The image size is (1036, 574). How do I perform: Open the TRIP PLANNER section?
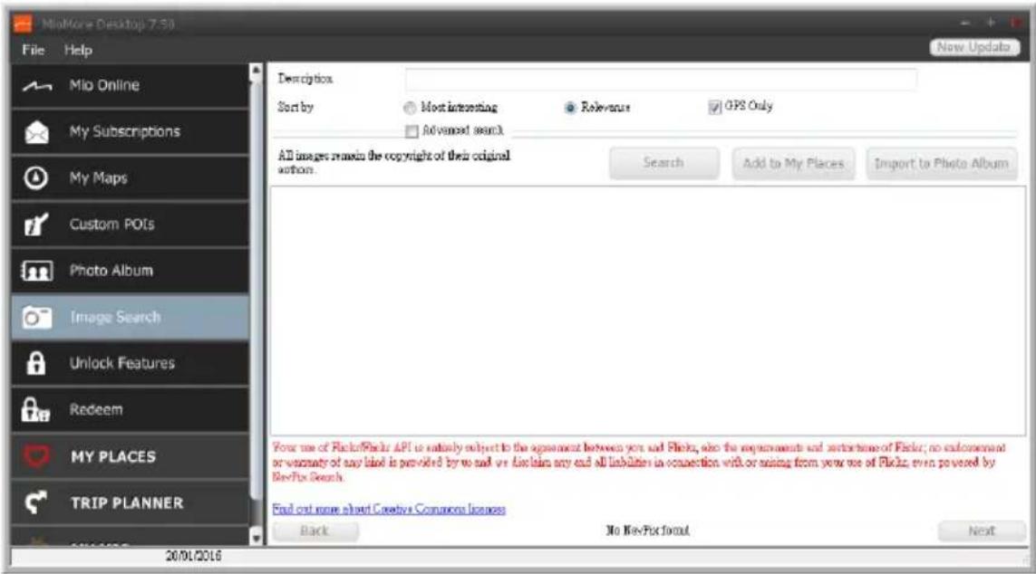point(131,502)
